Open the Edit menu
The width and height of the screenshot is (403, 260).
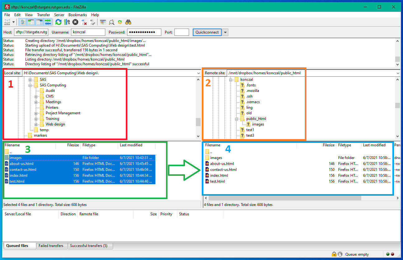(17, 15)
